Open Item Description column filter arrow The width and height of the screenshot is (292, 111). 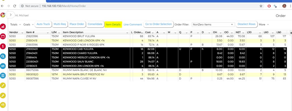click(127, 33)
